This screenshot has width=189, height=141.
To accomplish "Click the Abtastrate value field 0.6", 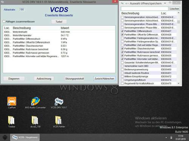I will [x=22, y=9].
